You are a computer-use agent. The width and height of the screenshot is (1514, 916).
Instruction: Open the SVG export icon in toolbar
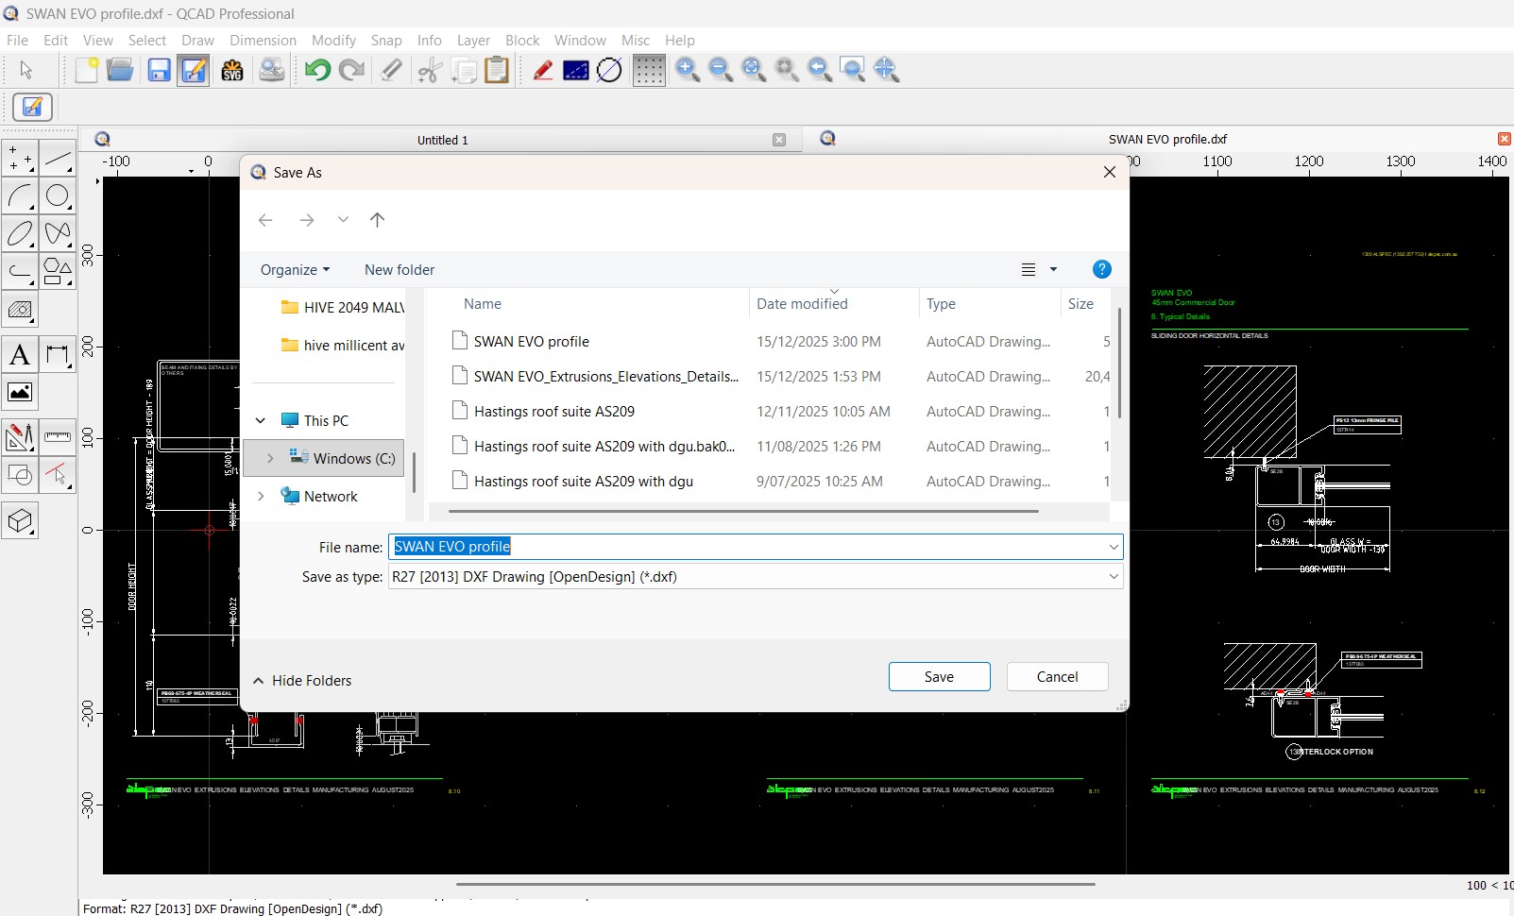point(232,69)
